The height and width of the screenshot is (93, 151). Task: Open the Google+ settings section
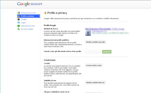tap(24, 19)
